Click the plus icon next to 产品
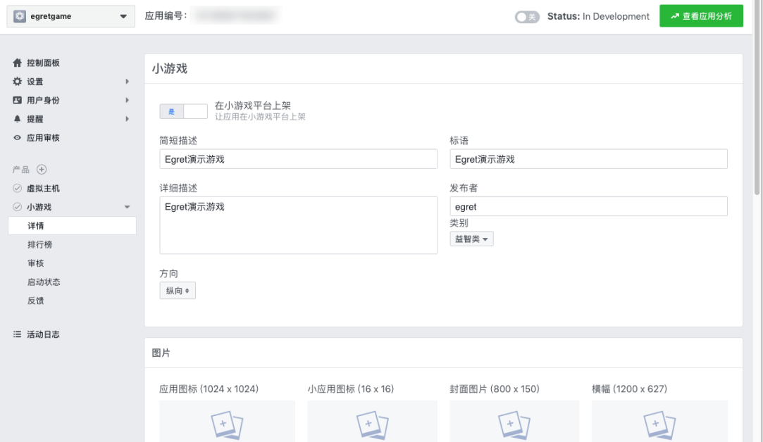763x442 pixels. [x=42, y=169]
